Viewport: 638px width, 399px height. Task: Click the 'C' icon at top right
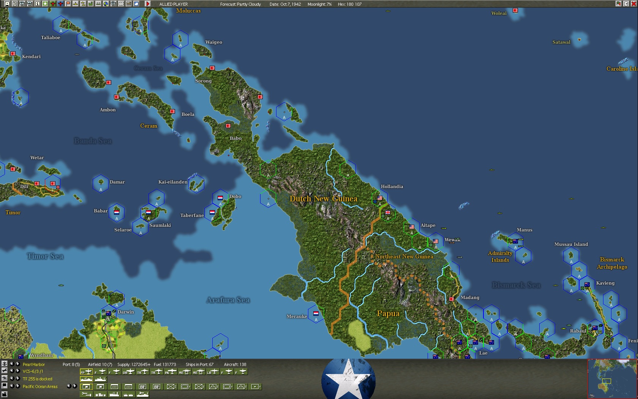tap(626, 4)
